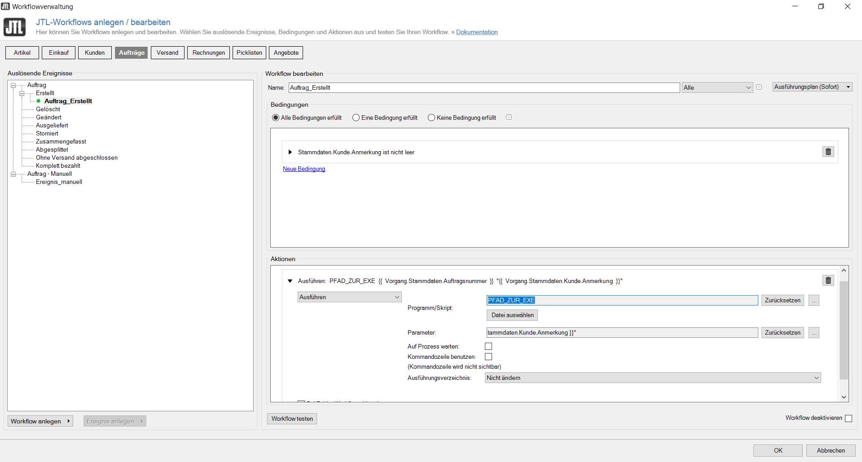Open the Ausführen action type dropdown
Image resolution: width=862 pixels, height=462 pixels.
(x=349, y=297)
